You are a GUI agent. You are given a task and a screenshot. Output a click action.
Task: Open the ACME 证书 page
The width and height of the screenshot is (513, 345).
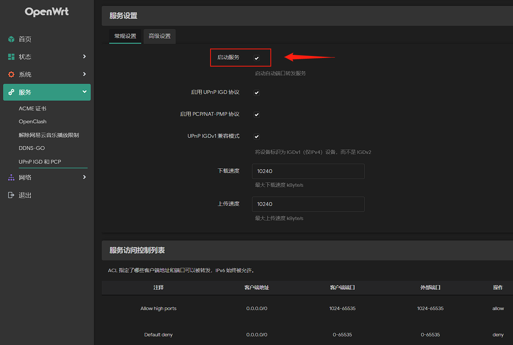click(x=32, y=108)
